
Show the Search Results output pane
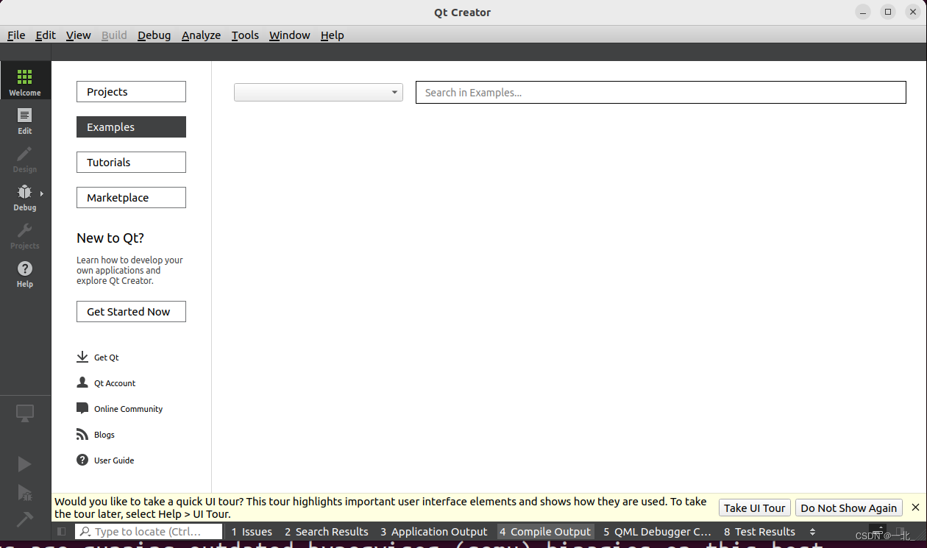click(327, 532)
